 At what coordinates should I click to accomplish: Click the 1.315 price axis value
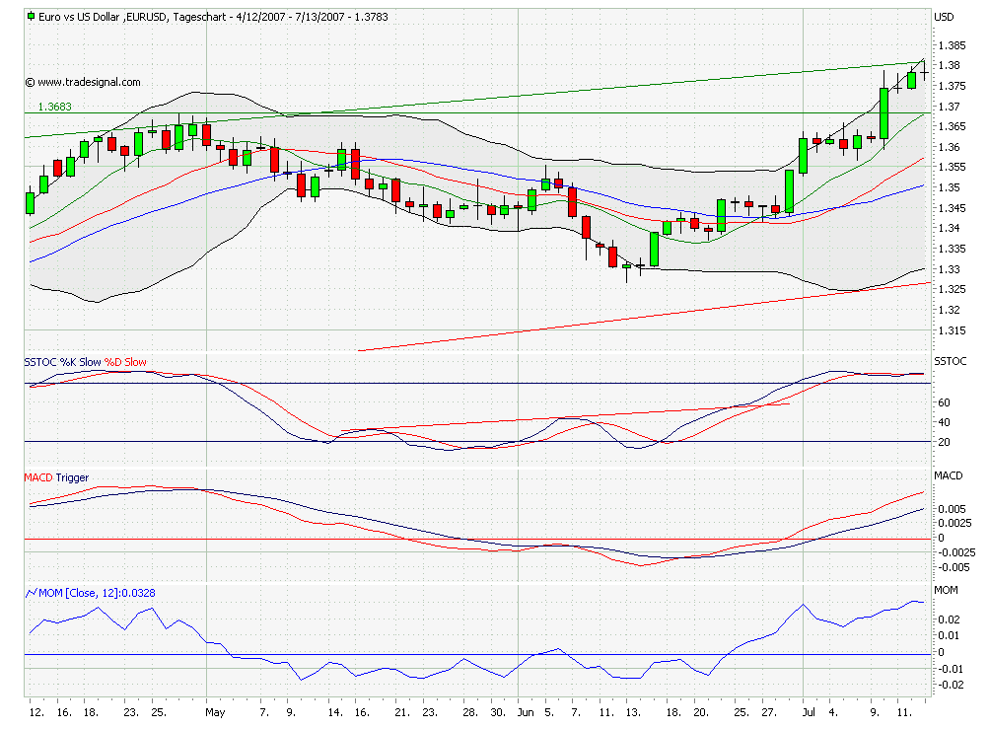(952, 330)
